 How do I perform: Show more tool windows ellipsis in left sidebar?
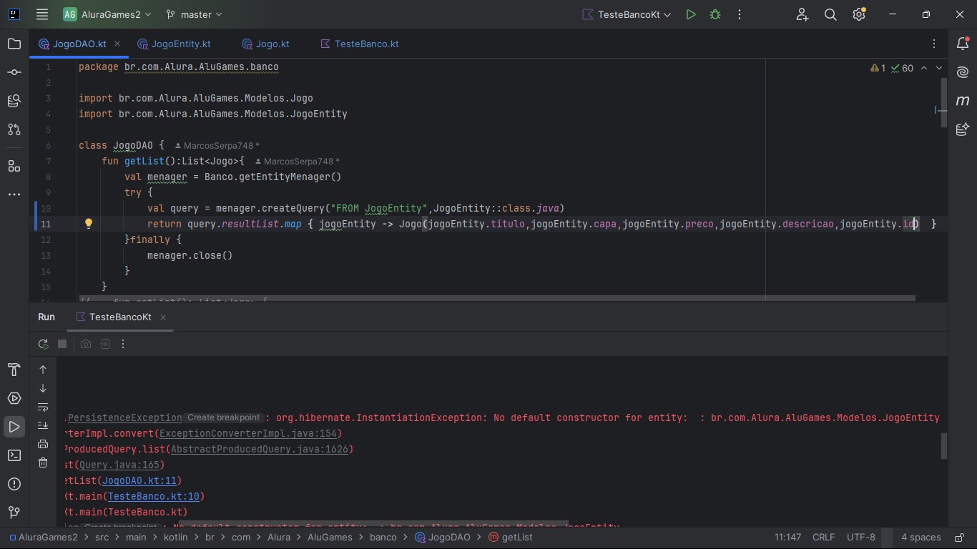[x=14, y=194]
